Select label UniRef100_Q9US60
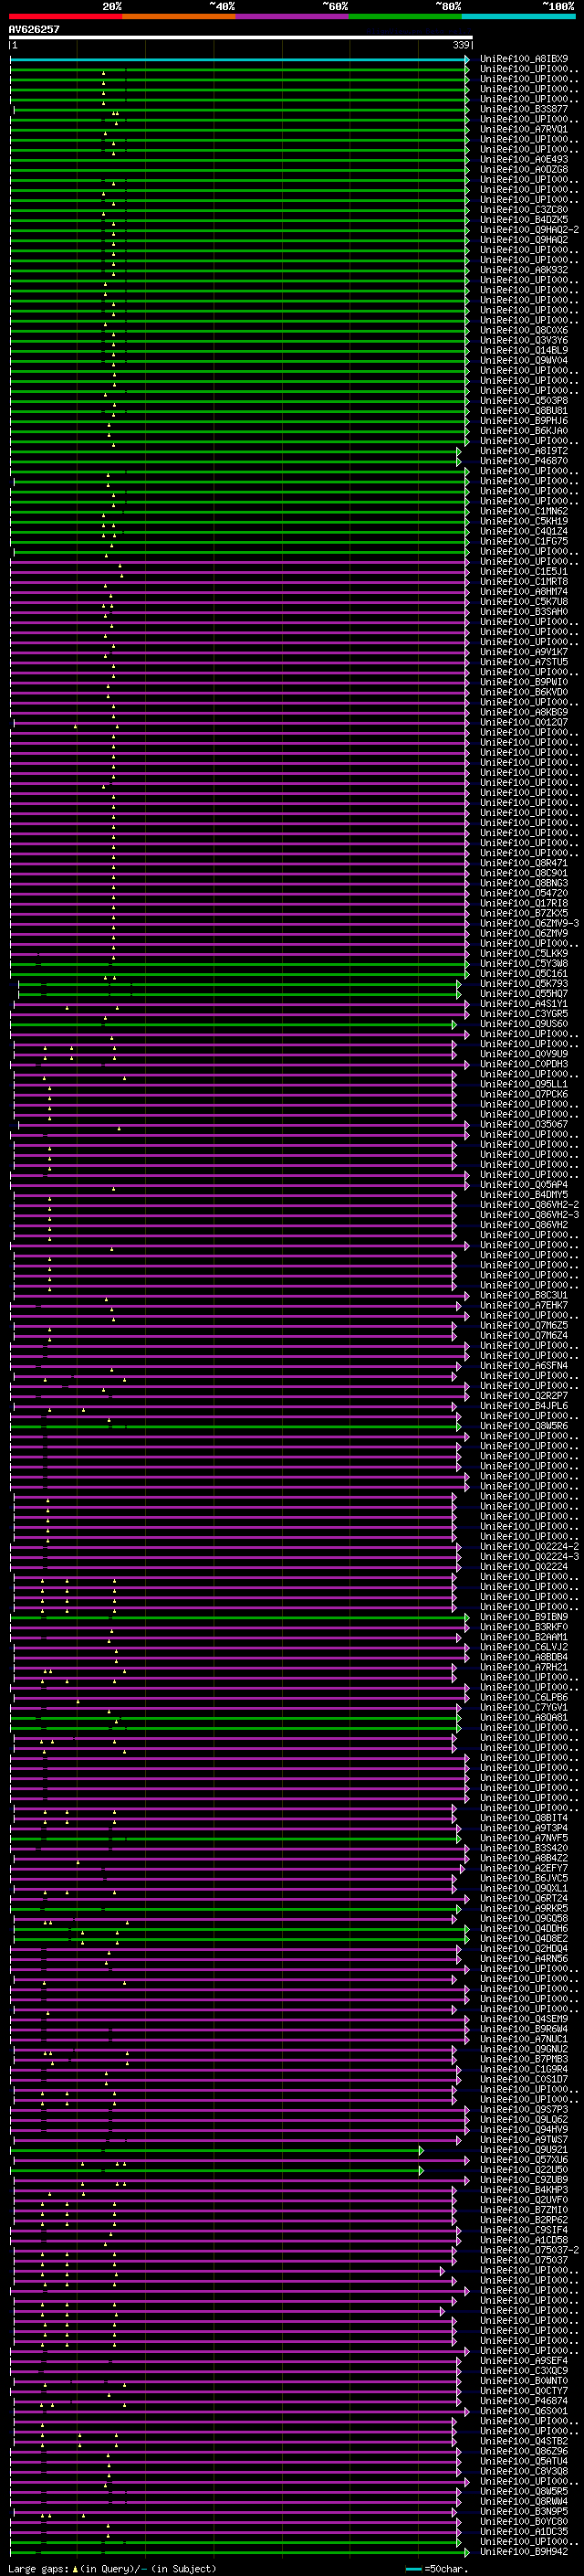The width and height of the screenshot is (584, 2576). [x=524, y=1024]
